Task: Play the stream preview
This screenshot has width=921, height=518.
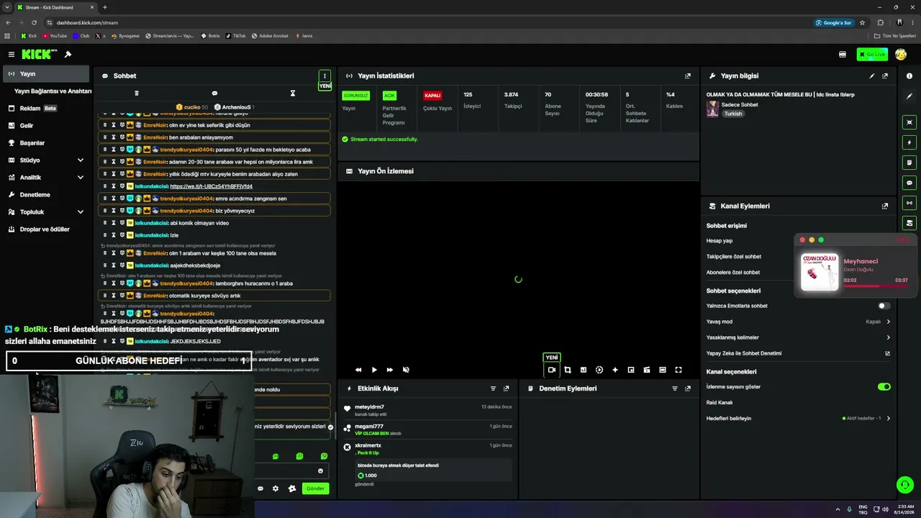Action: 374,370
